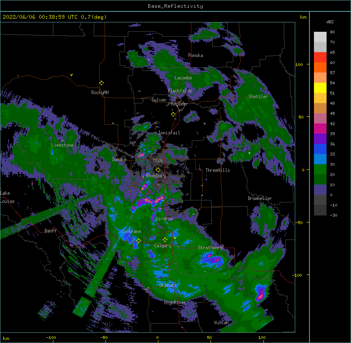Click the Sundre label
The height and width of the screenshot is (343, 351).
[x=119, y=159]
